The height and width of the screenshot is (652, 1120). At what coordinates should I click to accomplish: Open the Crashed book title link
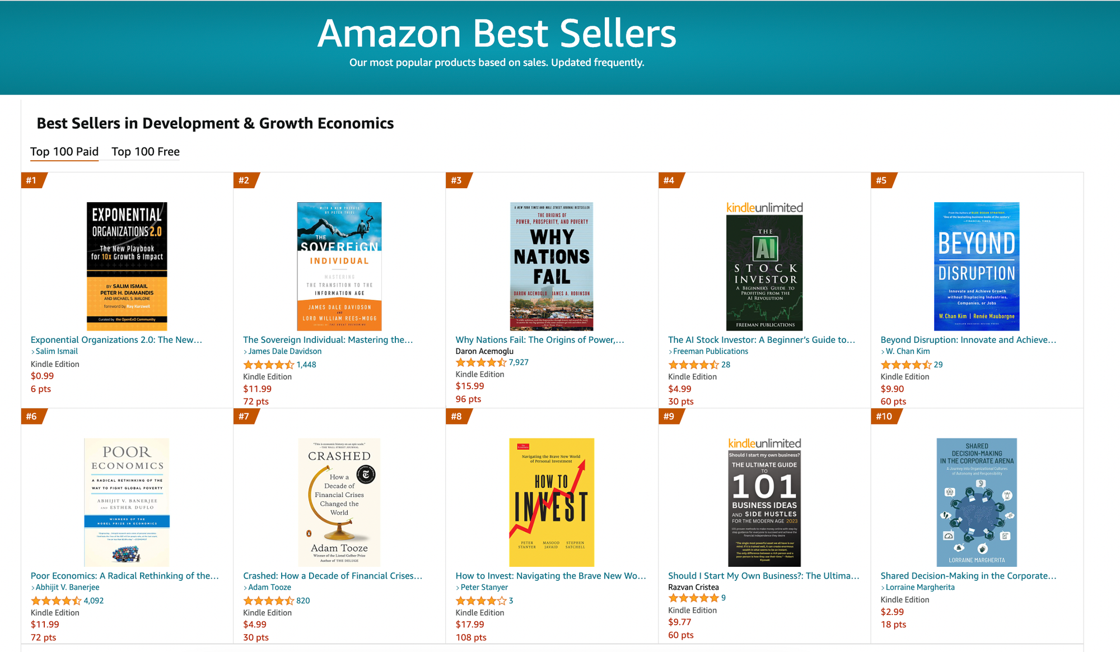coord(333,576)
